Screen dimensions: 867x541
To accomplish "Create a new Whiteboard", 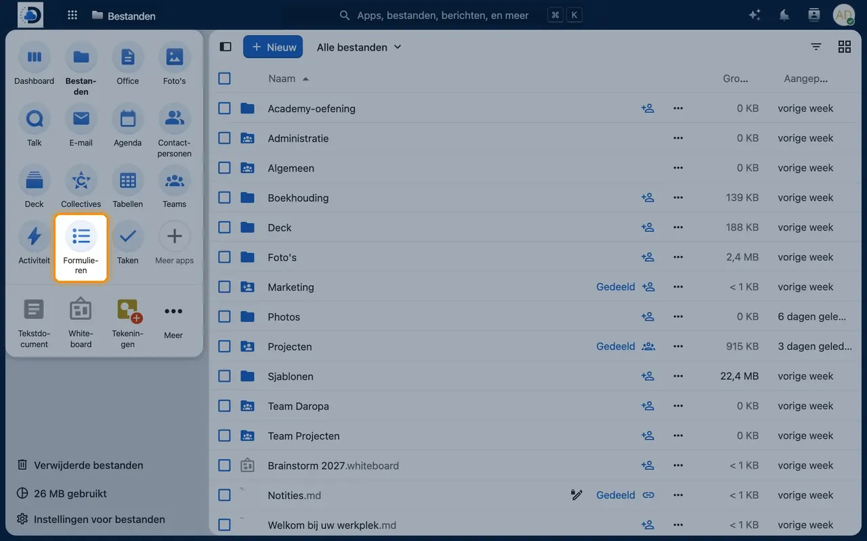I will coord(81,322).
